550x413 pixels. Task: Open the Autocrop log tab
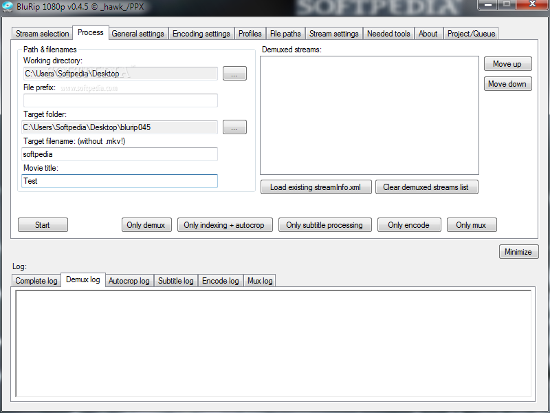129,281
